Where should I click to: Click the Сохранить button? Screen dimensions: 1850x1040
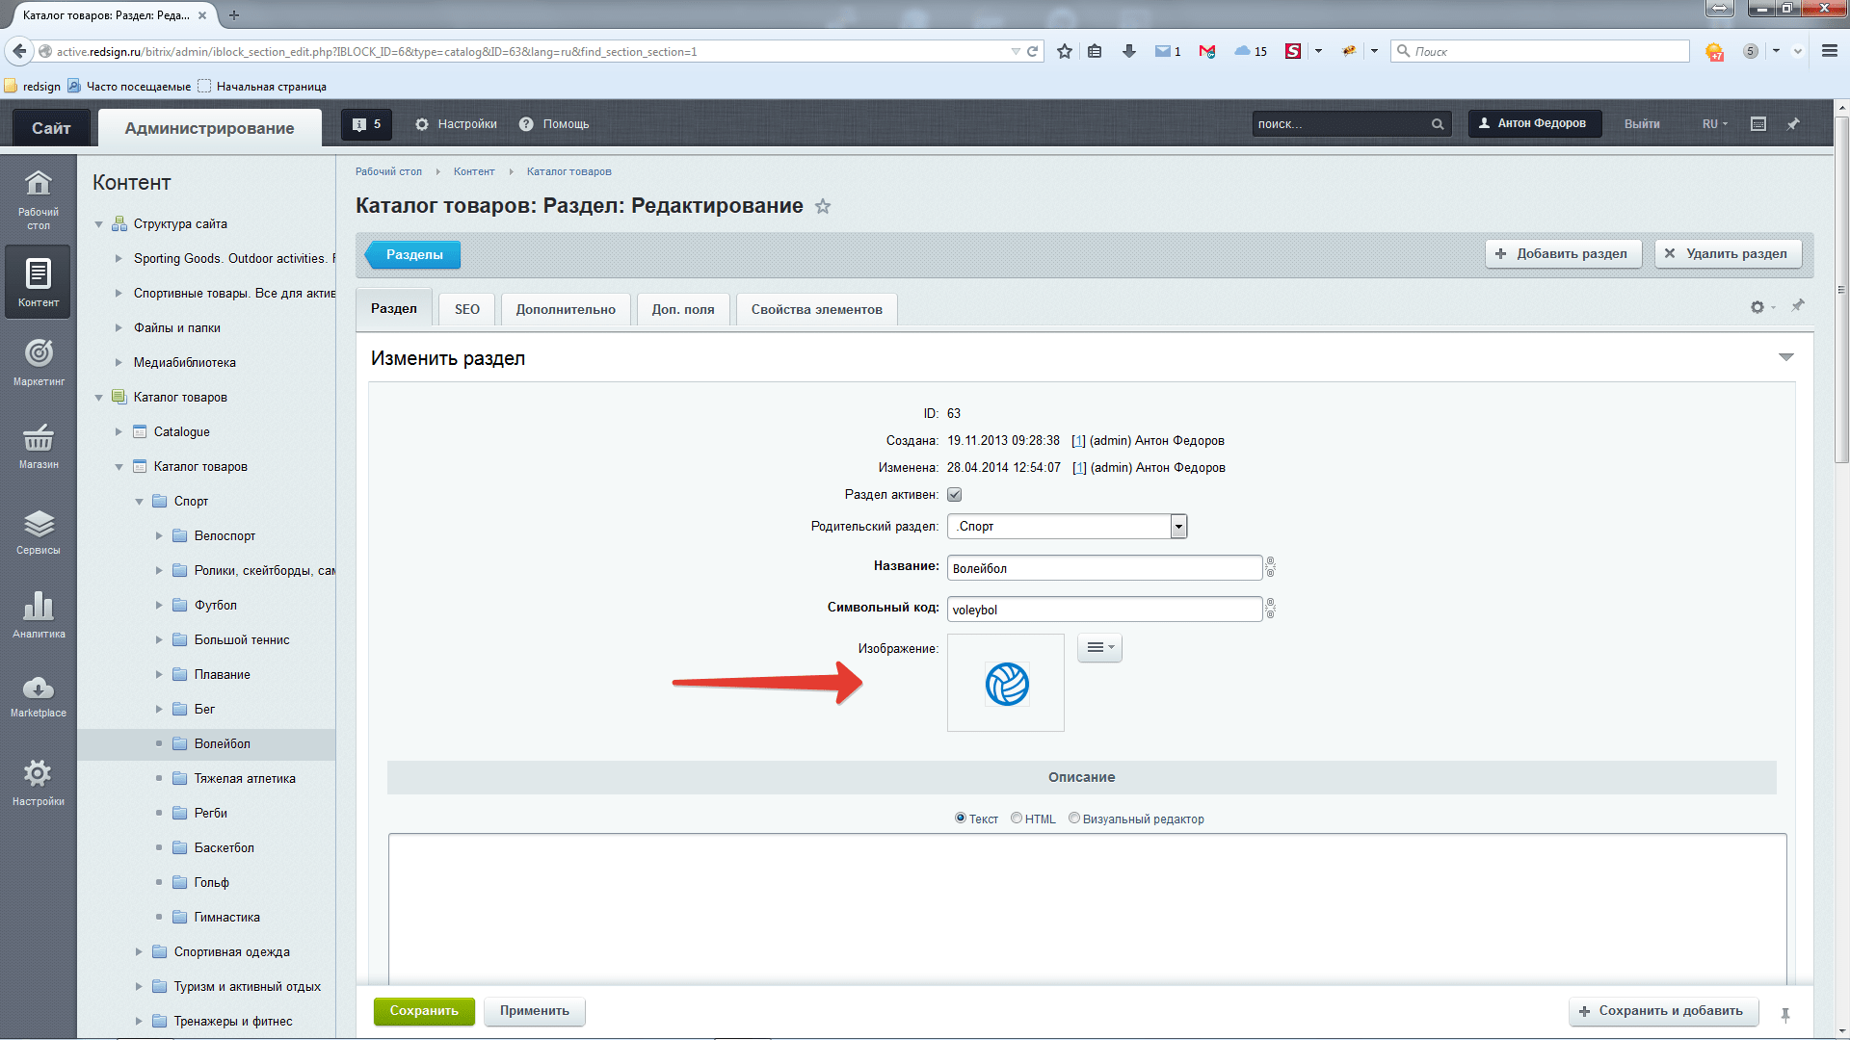coord(424,1011)
